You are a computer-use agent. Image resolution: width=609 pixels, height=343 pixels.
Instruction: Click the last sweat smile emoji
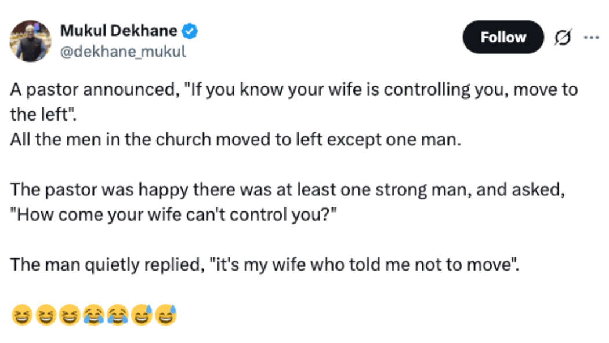pyautogui.click(x=165, y=316)
